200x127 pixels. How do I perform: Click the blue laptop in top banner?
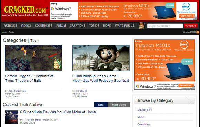click(164, 12)
